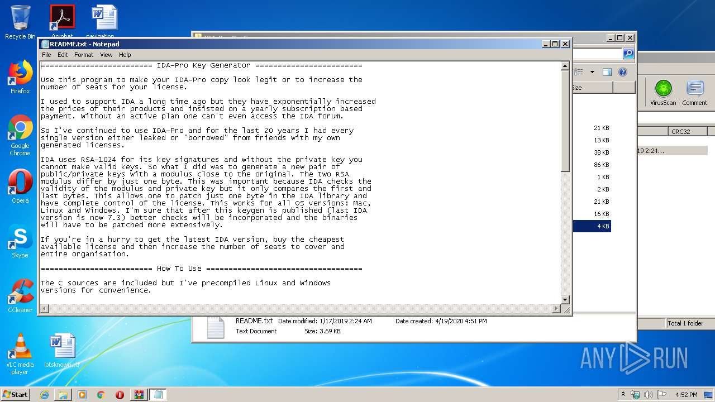This screenshot has width=715, height=402.
Task: Select the Opera desktop icon
Action: click(20, 186)
